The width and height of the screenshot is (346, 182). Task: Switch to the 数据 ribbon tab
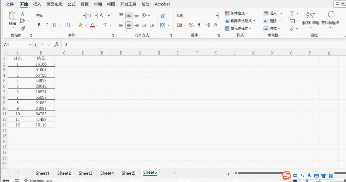[85, 4]
